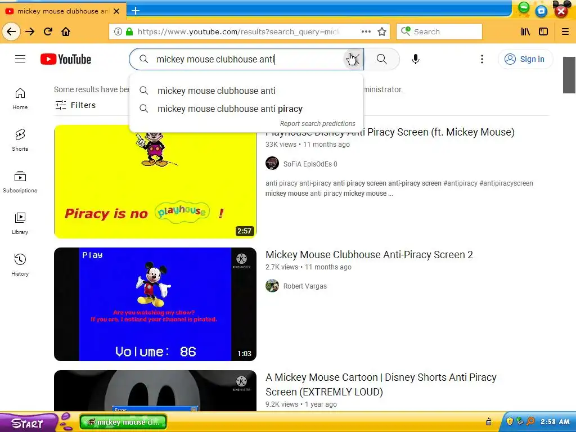Play the blue Mickey Volume 86 thumbnail
Screen dimensions: 576x432
[155, 304]
